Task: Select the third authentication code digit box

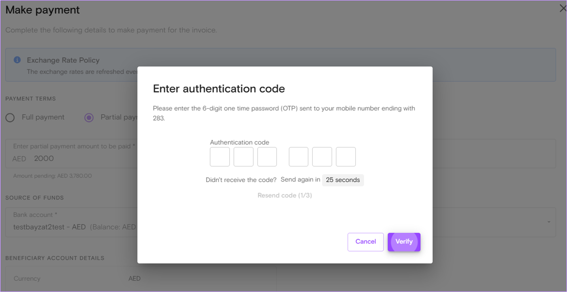Action: pos(267,157)
